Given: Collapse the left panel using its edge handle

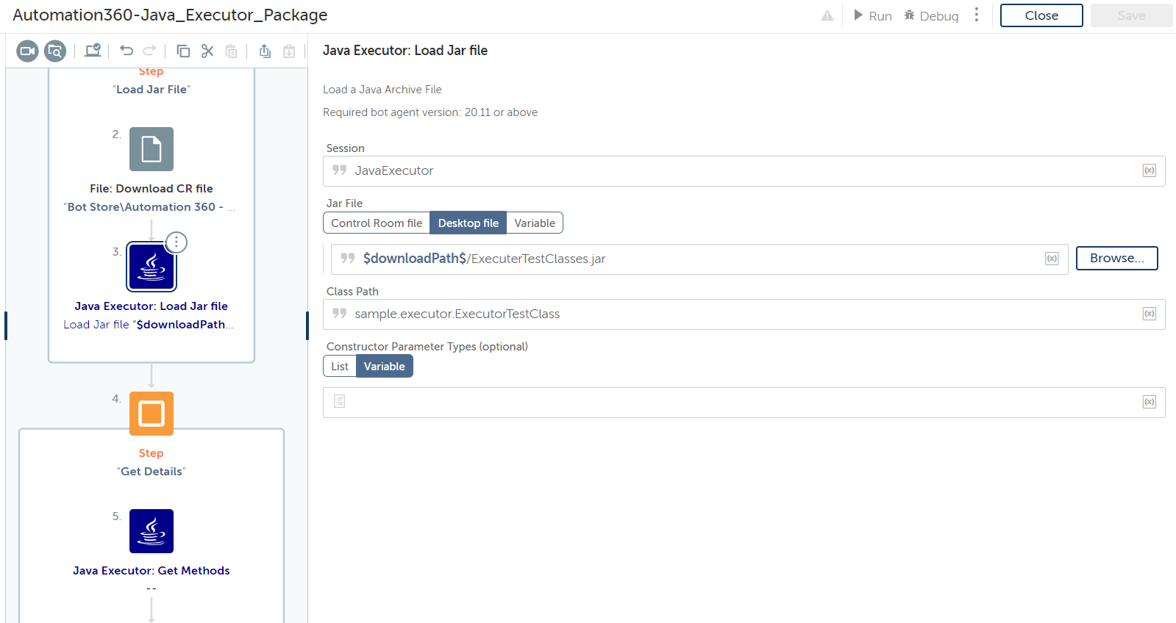Looking at the screenshot, I should tap(6, 325).
